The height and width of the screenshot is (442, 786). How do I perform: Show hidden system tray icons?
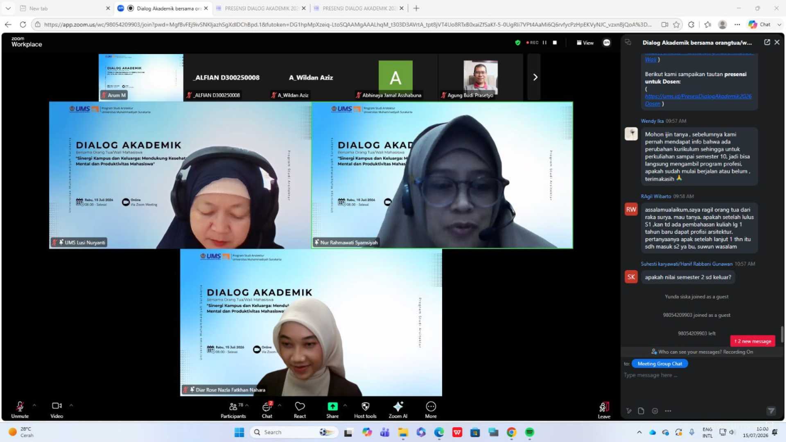(x=639, y=432)
